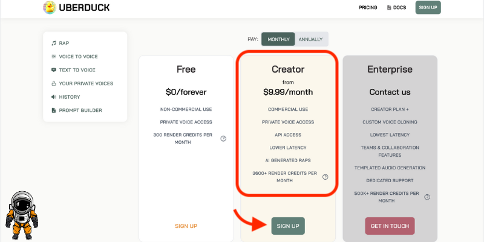Image resolution: width=484 pixels, height=242 pixels.
Task: Click help icon next to 3600+ render credits
Action: coord(325,177)
